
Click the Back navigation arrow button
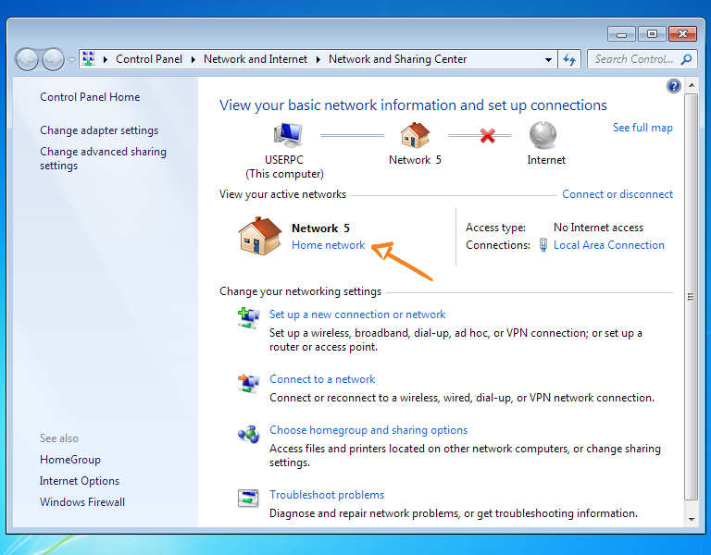click(28, 59)
